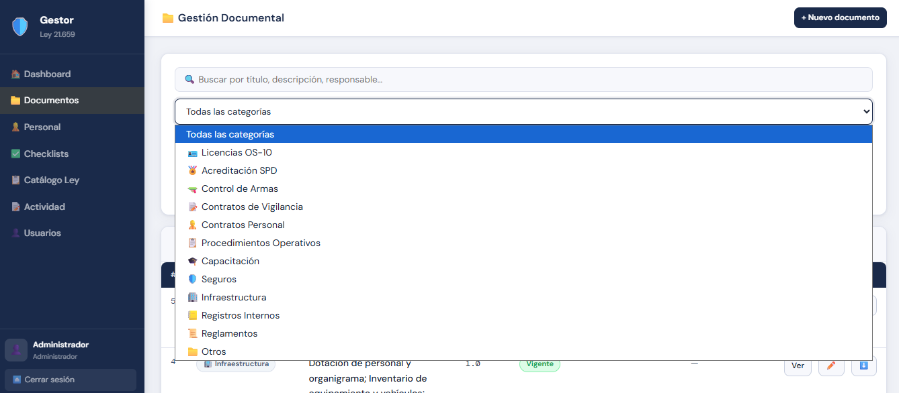This screenshot has height=393, width=899.
Task: Click the Catálogo Ley clipboard icon
Action: 15,180
